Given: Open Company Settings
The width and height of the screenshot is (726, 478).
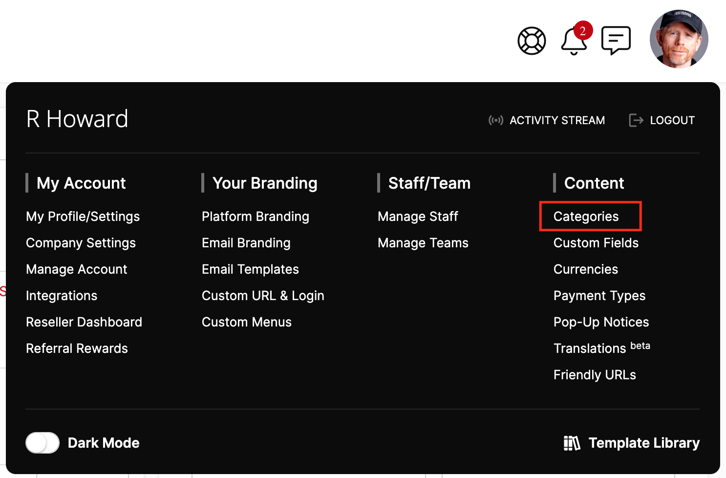Looking at the screenshot, I should [x=81, y=243].
